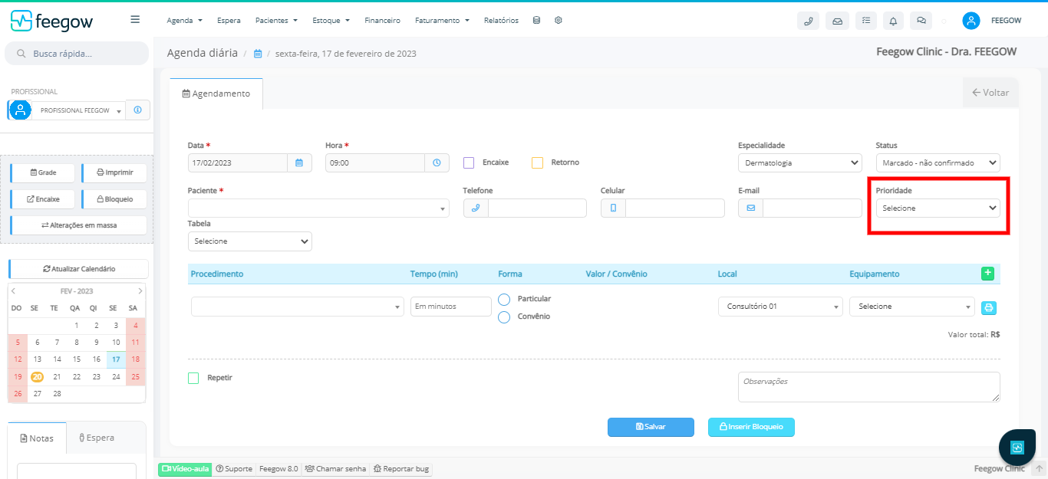
Task: Open the Paciente selection dropdown
Action: click(318, 208)
